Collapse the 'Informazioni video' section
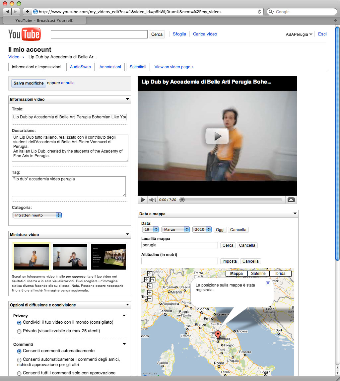The image size is (340, 381). point(127,99)
